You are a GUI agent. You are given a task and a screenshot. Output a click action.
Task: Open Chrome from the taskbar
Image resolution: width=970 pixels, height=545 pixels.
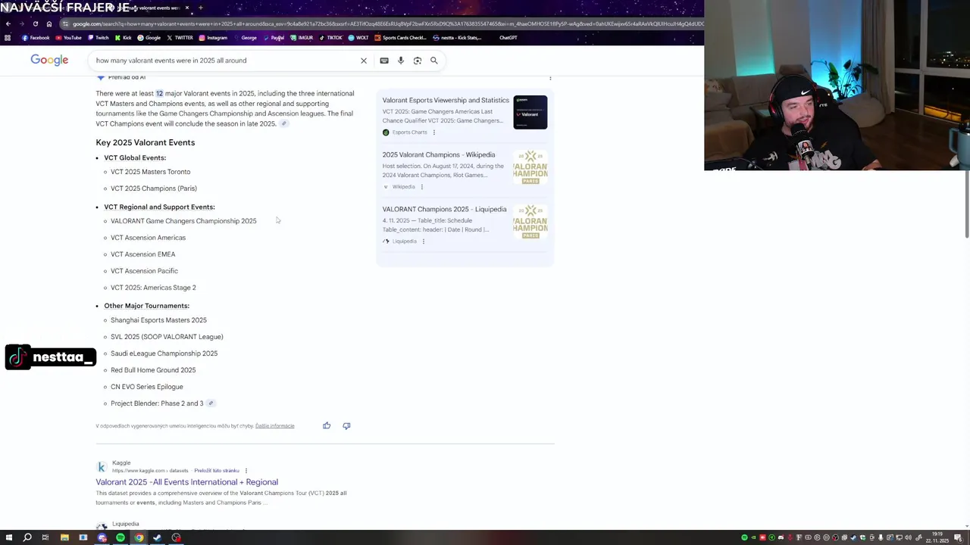click(139, 537)
